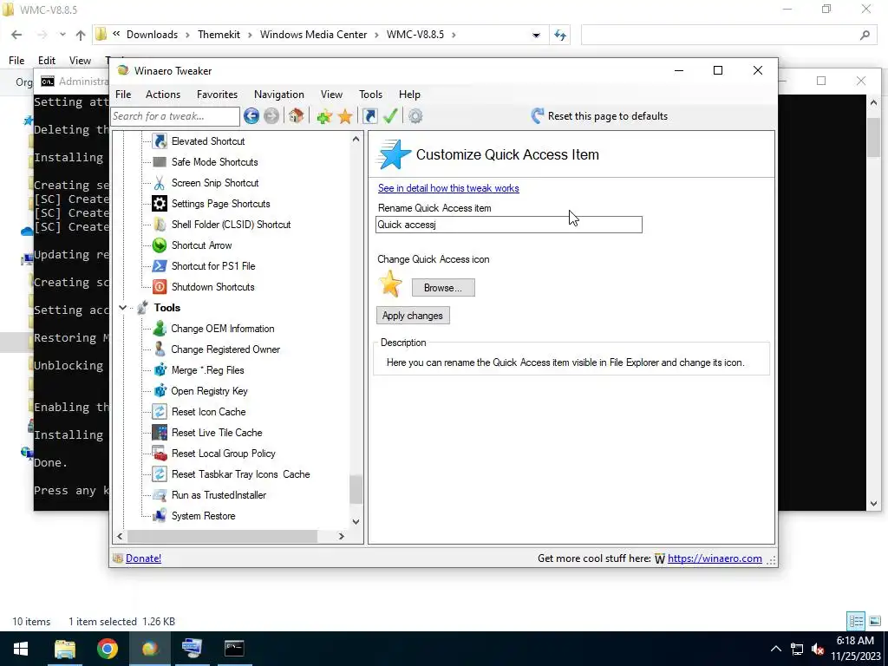Select Change Registered Owner in tree
The height and width of the screenshot is (666, 888).
[225, 349]
